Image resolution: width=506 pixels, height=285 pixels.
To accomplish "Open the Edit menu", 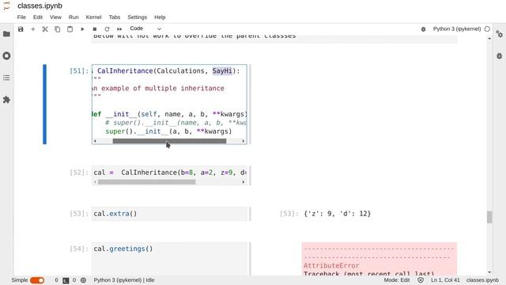I will tap(38, 17).
